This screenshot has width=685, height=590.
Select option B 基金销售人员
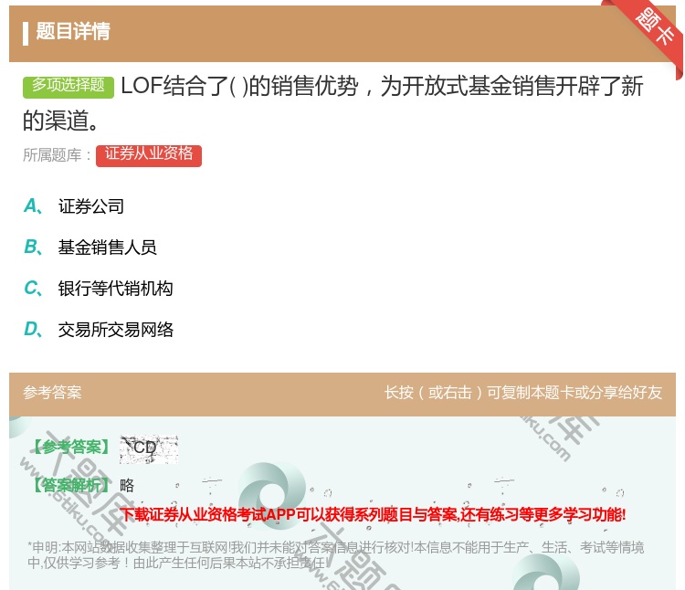[x=90, y=248]
